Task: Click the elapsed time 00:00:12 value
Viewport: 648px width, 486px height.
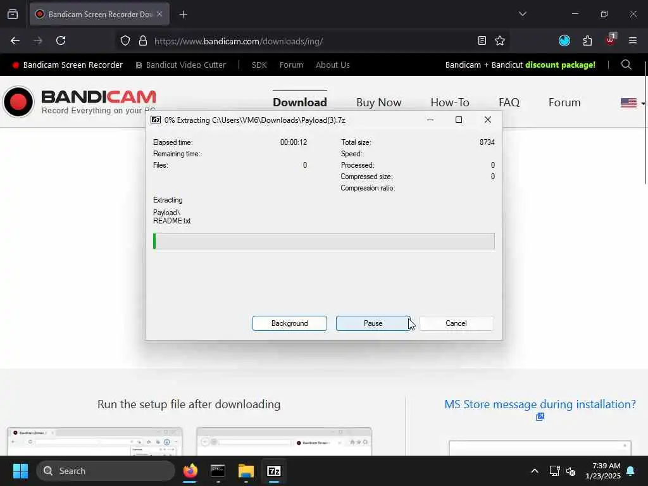Action: (x=294, y=142)
